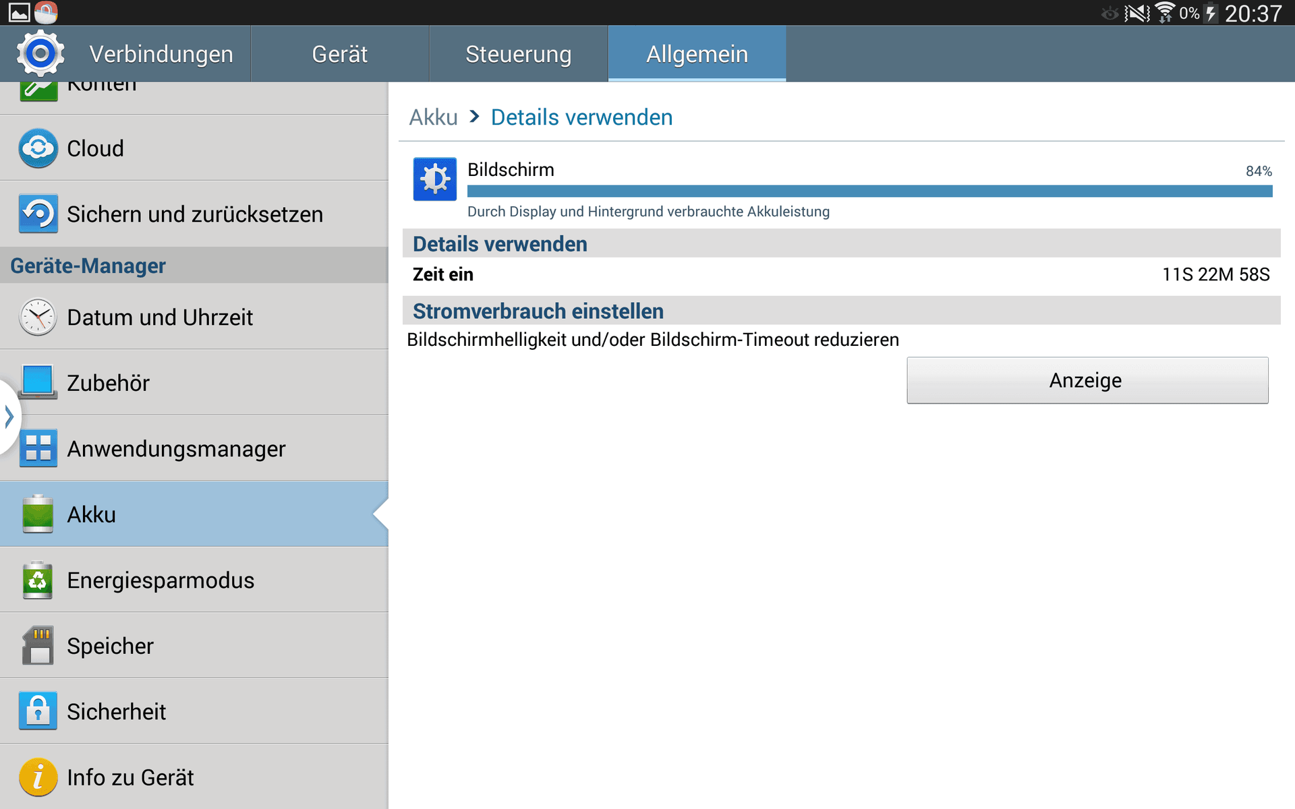Screen dimensions: 1295x809
Task: Tap the Speicher SD card icon
Action: point(38,646)
